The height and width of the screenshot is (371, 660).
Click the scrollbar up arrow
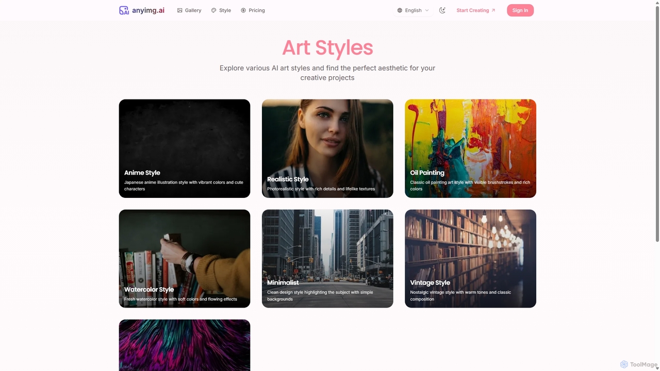pyautogui.click(x=657, y=3)
